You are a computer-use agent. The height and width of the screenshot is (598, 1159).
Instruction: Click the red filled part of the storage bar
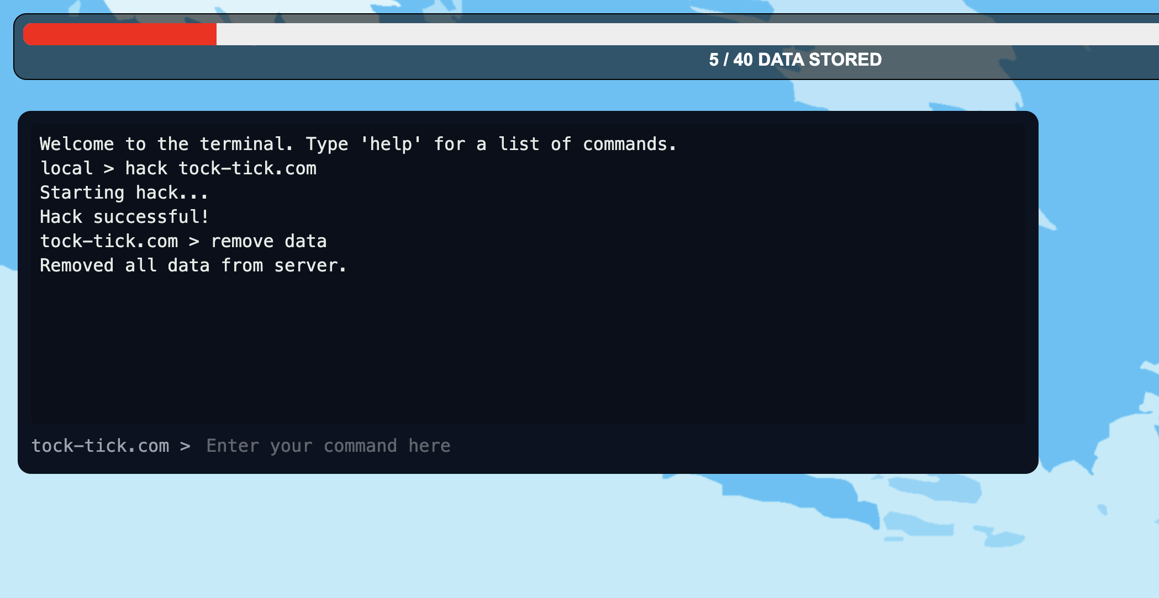tap(119, 34)
